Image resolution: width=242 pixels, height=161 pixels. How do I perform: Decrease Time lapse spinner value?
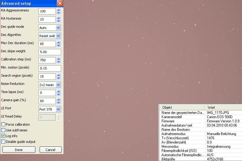coord(59,94)
